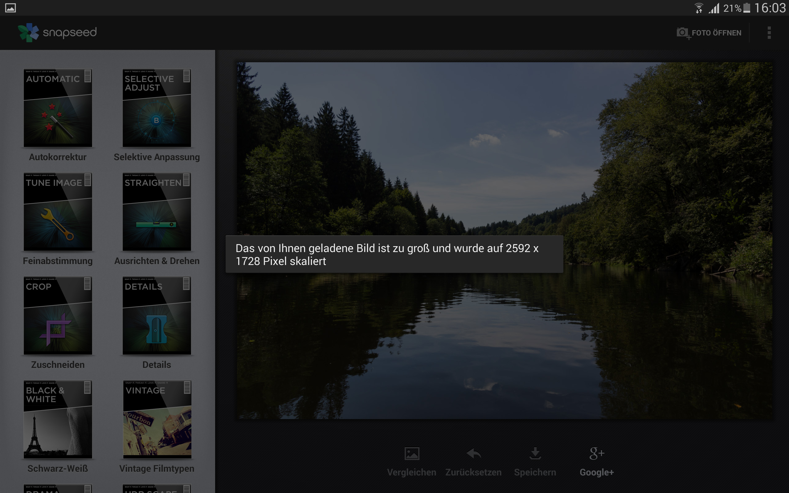
Task: Click the camera icon for Foto öffnen
Action: coord(683,33)
